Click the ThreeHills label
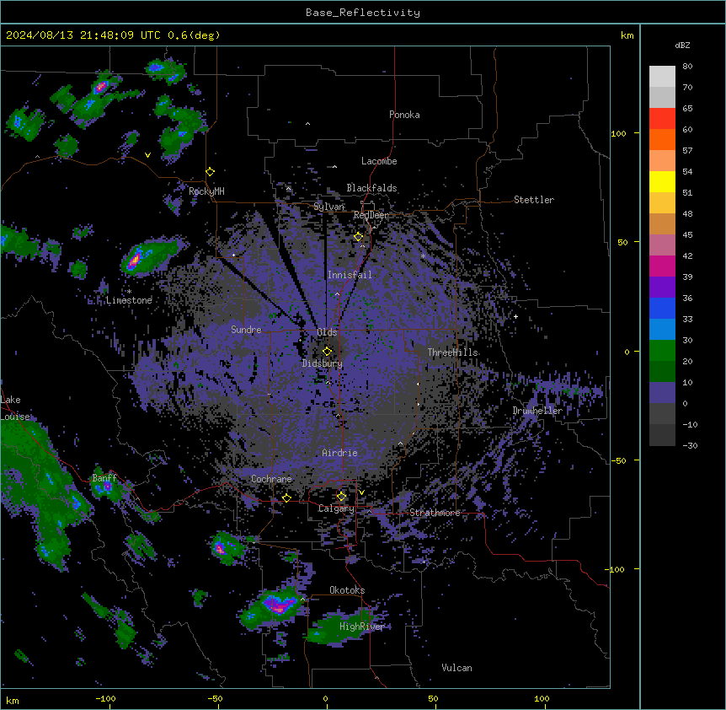The width and height of the screenshot is (726, 710). click(x=452, y=352)
